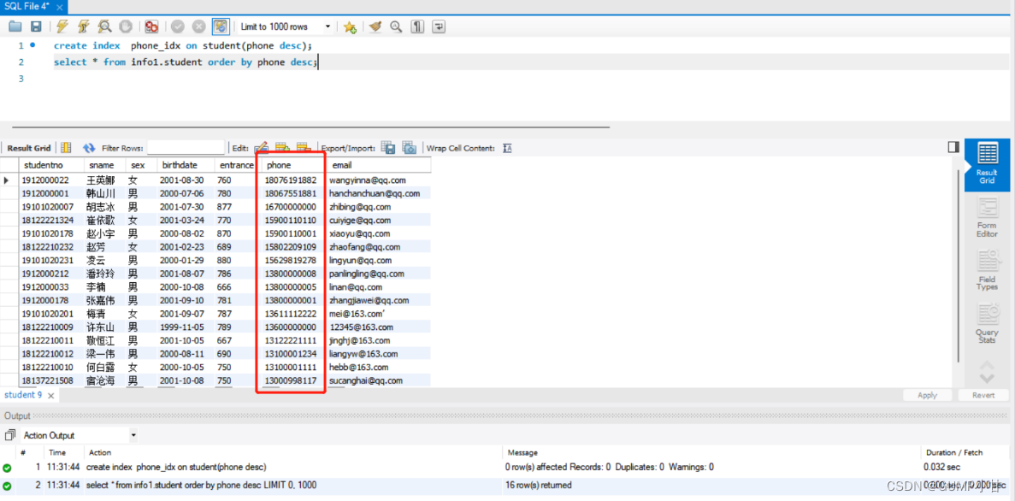Click the copy icon beside Action Output
Image resolution: width=1015 pixels, height=501 pixels.
tap(9, 436)
